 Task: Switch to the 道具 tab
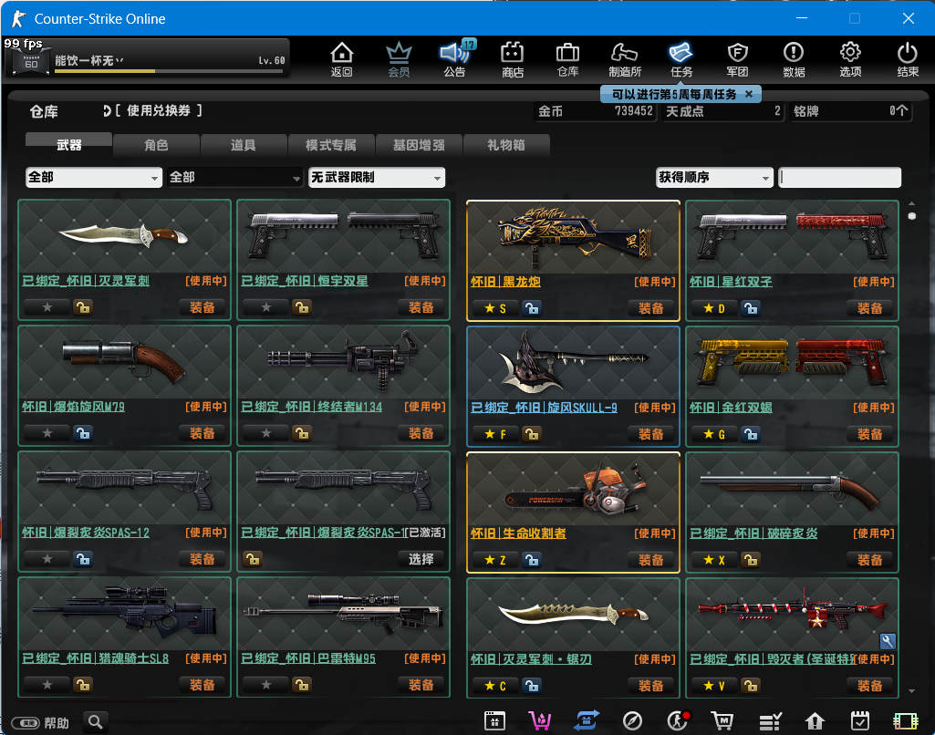(244, 145)
